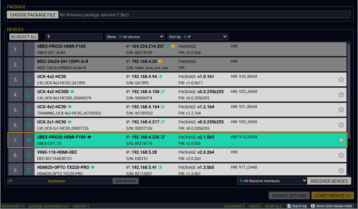Check the box for device 192.168.4.164
The width and height of the screenshot is (358, 209).
pyautogui.click(x=29, y=110)
